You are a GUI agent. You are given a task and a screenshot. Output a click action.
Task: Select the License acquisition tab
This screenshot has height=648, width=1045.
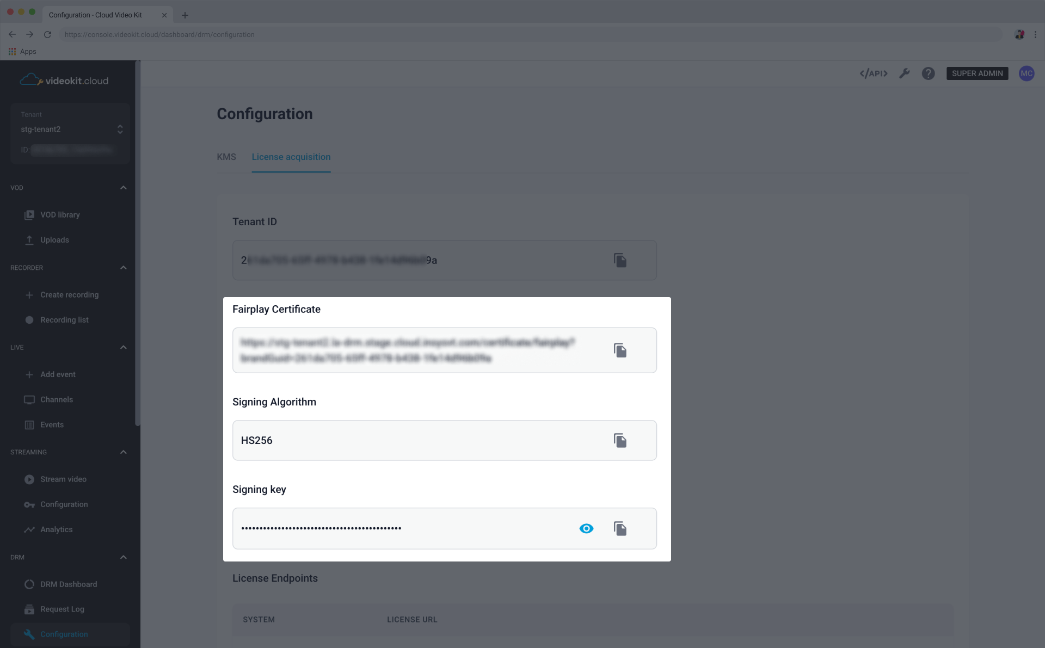tap(291, 157)
